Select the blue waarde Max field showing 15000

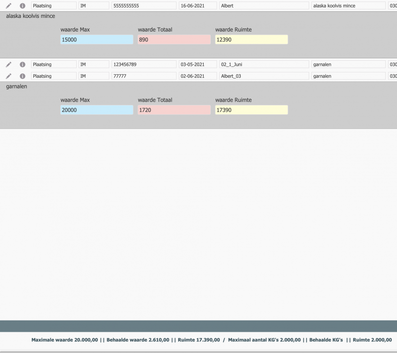pyautogui.click(x=96, y=40)
